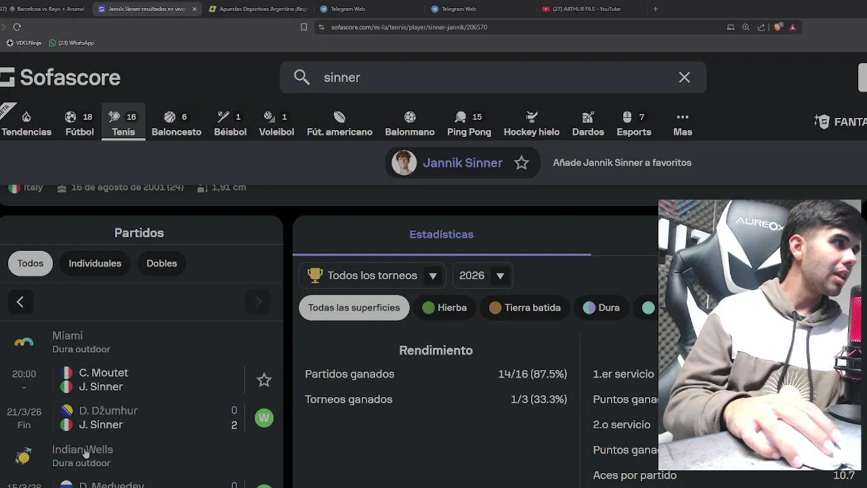Select Todas las superficies filter
The width and height of the screenshot is (867, 488).
coord(354,308)
